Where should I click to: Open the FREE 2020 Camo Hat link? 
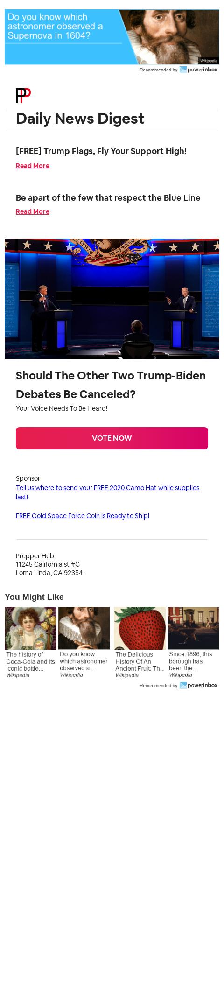tap(107, 492)
